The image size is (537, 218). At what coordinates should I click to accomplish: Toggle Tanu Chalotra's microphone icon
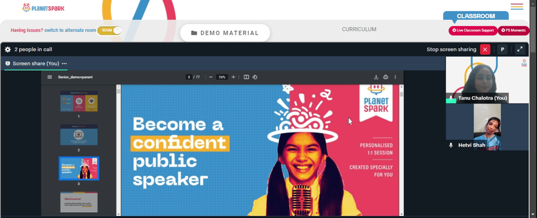pos(451,98)
